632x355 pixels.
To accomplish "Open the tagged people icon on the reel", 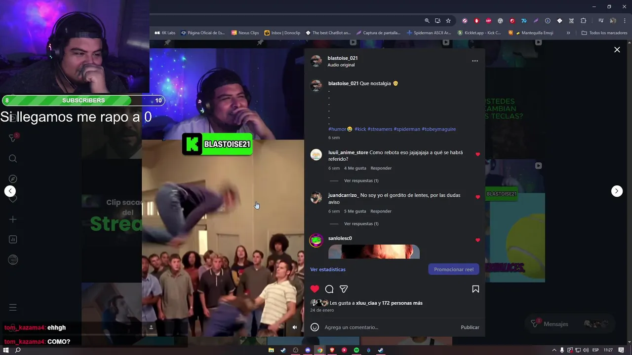I will (x=151, y=327).
